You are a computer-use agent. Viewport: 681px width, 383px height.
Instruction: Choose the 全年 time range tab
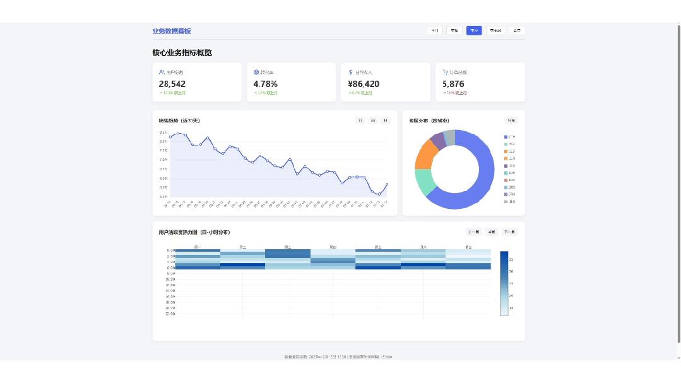[517, 30]
